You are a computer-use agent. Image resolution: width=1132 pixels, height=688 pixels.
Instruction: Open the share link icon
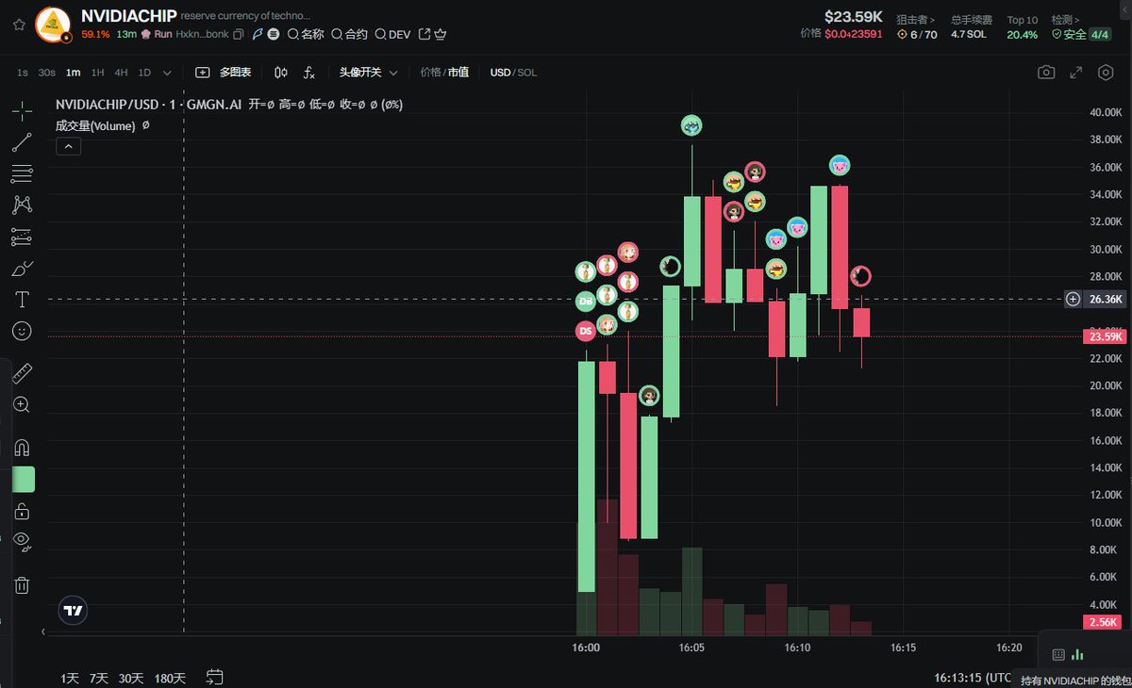[424, 34]
